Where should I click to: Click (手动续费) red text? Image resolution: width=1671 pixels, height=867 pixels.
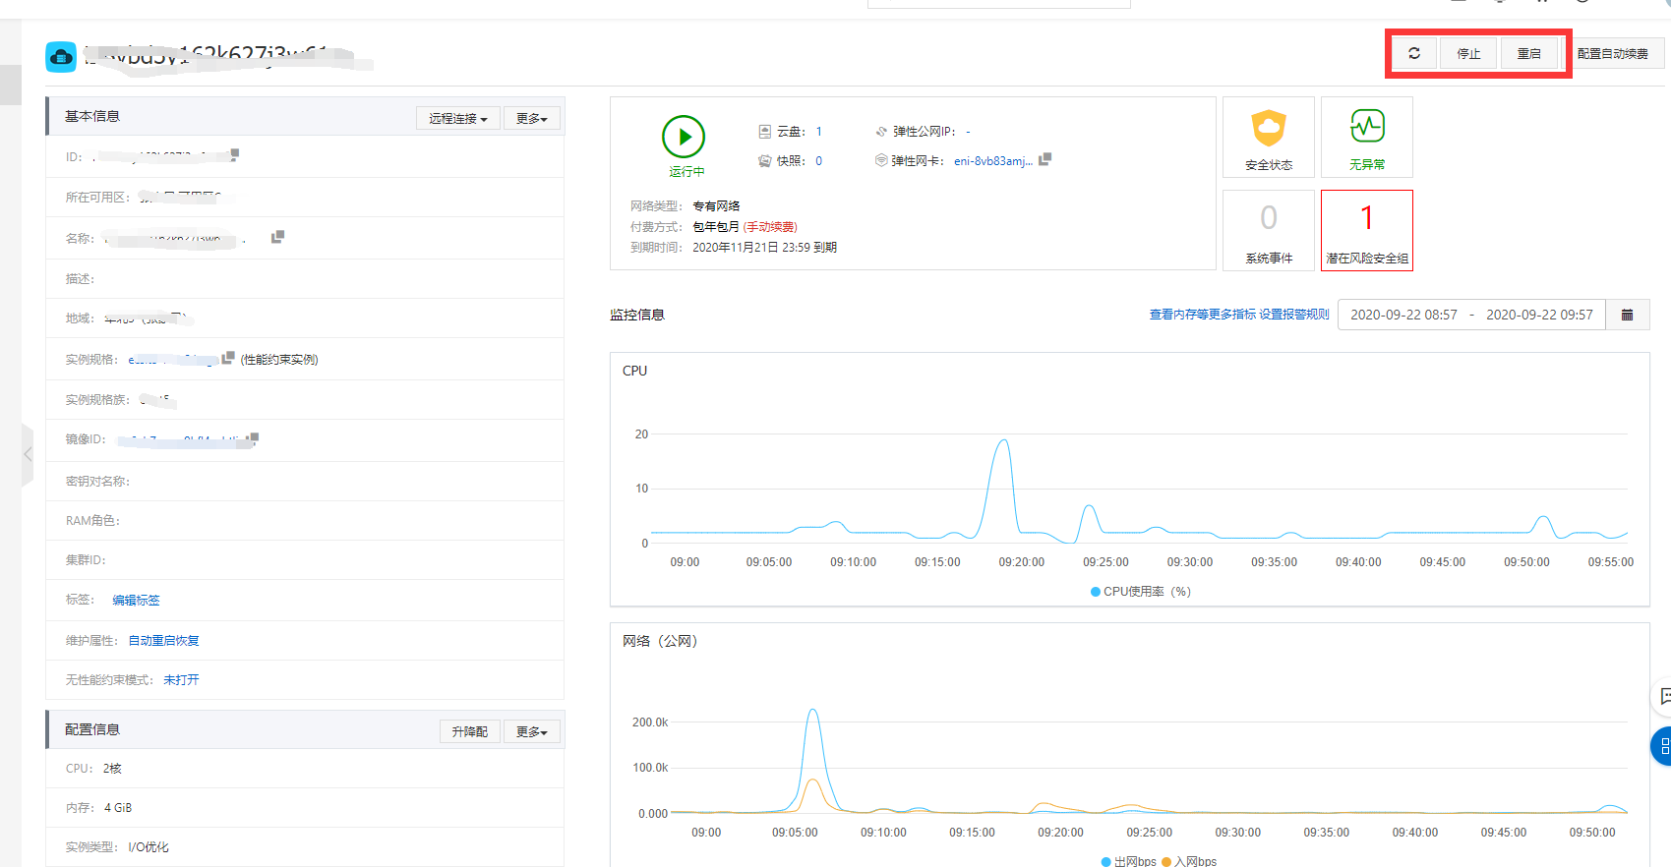point(770,227)
